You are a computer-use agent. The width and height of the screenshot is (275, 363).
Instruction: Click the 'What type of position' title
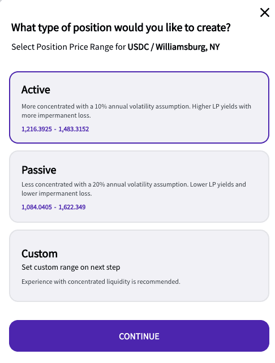pyautogui.click(x=121, y=28)
